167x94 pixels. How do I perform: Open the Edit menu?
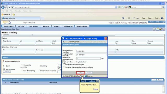(7, 11)
